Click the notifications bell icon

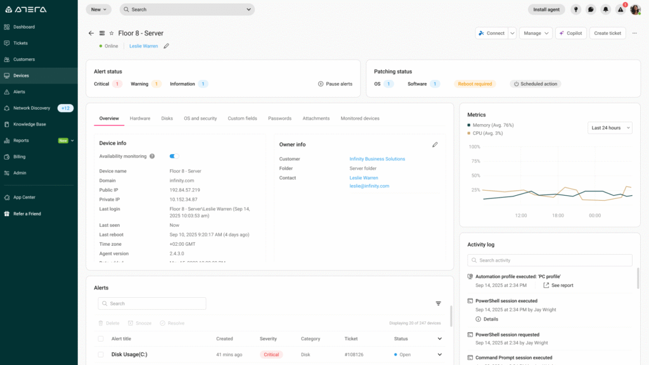pos(605,10)
